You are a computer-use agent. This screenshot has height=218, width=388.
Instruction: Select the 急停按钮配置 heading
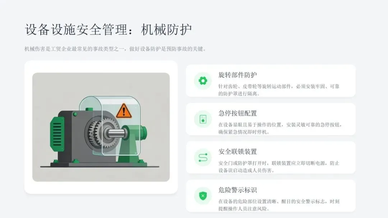(x=237, y=113)
